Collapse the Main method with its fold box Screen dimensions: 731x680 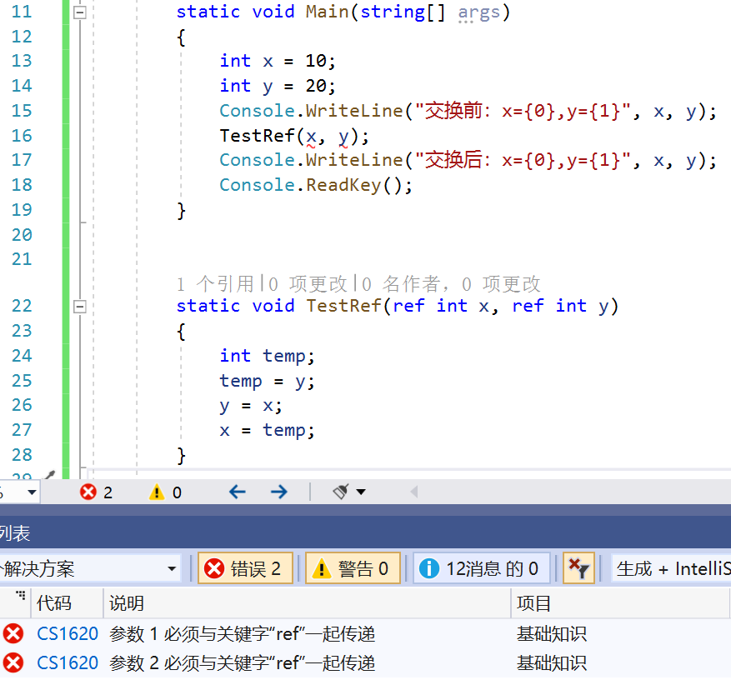coord(79,12)
